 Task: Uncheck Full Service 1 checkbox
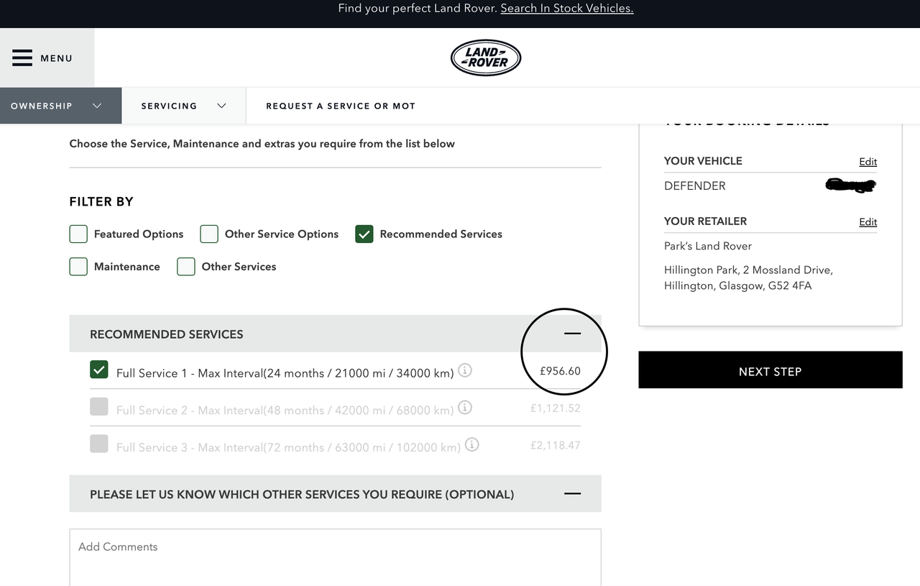pyautogui.click(x=99, y=370)
